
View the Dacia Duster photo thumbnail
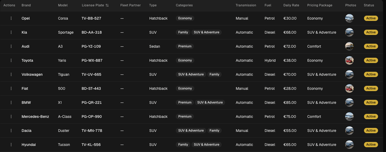click(349, 131)
